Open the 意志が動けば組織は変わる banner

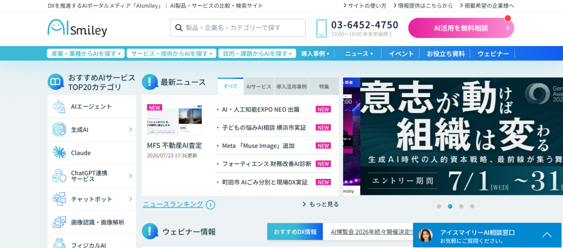point(461,136)
